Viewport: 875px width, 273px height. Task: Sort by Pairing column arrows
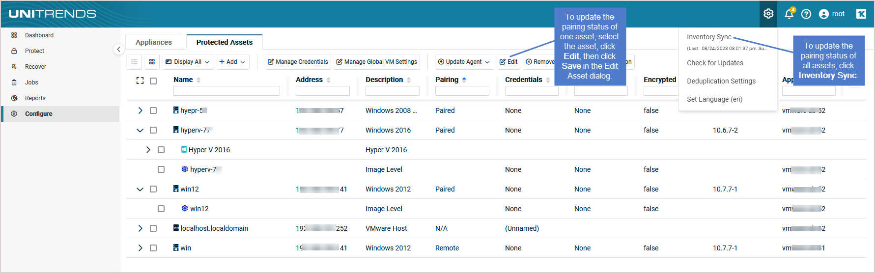point(464,80)
